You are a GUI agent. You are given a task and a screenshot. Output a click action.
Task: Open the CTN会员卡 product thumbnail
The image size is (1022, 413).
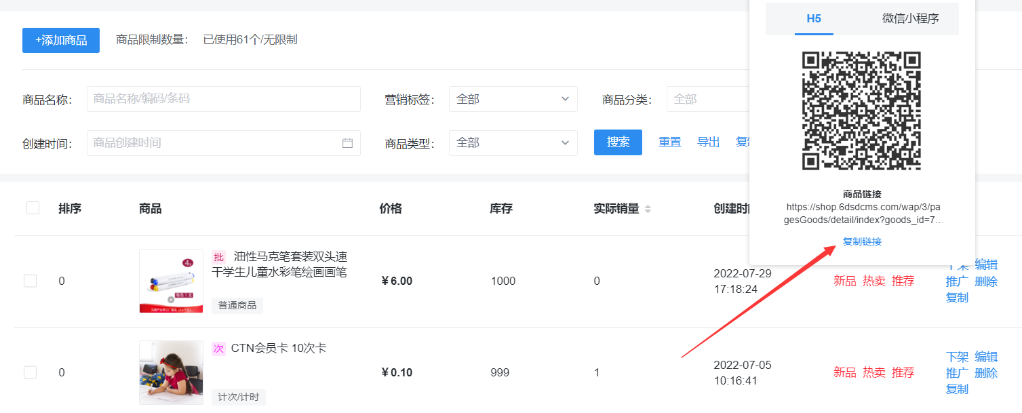(x=171, y=372)
